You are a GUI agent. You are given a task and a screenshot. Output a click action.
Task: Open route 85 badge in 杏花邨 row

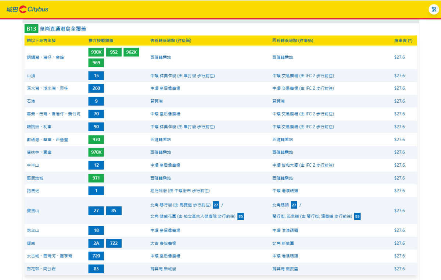(x=96, y=269)
